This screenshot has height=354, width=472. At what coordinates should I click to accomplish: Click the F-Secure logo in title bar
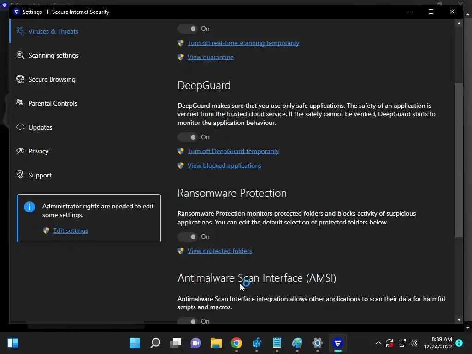pyautogui.click(x=17, y=12)
